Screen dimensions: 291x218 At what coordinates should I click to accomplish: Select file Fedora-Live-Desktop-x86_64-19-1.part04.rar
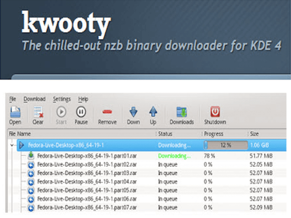87,182
